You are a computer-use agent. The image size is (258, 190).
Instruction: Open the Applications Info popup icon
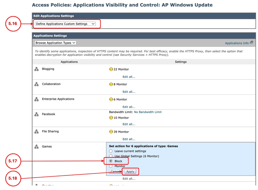coord(251,42)
